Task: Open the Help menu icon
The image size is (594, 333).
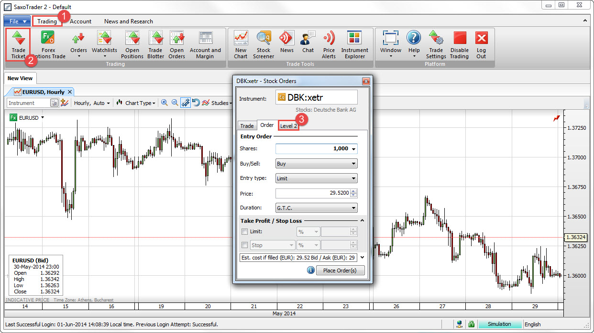Action: coord(414,44)
